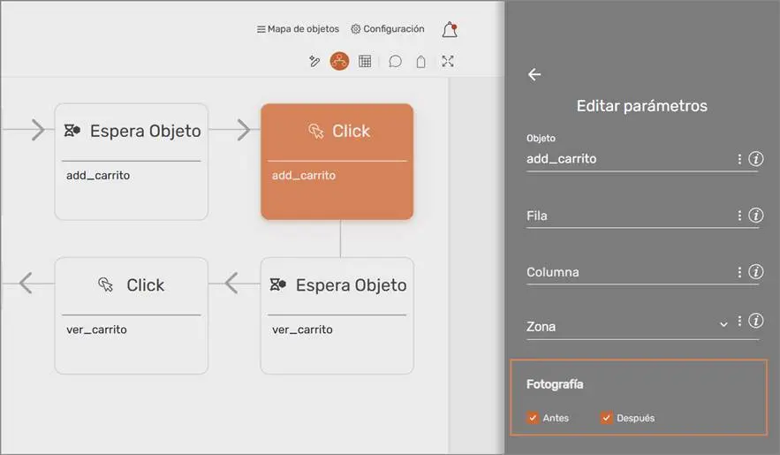Go back with the left arrow
This screenshot has height=455, width=780.
(534, 75)
